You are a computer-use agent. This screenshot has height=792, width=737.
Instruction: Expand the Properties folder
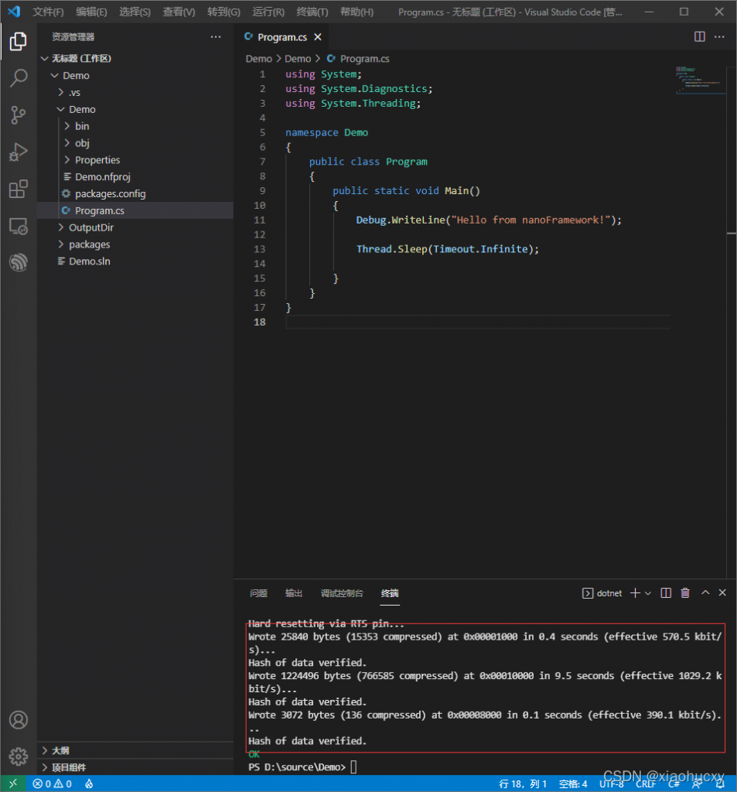[x=67, y=160]
